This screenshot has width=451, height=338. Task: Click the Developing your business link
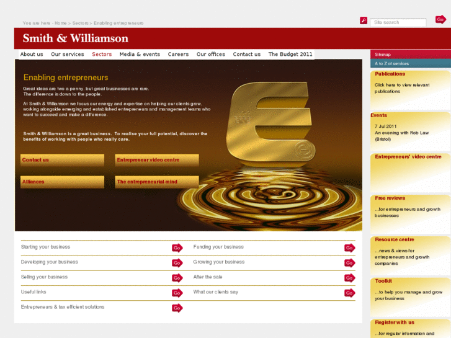(49, 262)
